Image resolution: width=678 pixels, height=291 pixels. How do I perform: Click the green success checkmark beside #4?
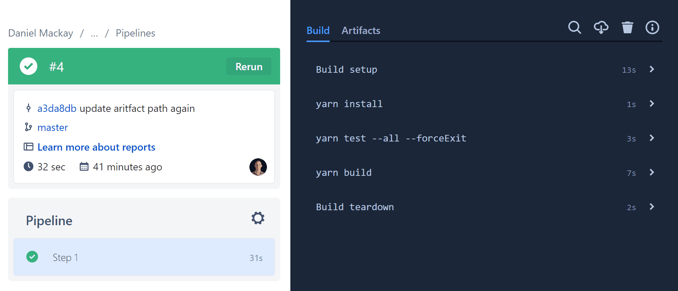tap(29, 66)
